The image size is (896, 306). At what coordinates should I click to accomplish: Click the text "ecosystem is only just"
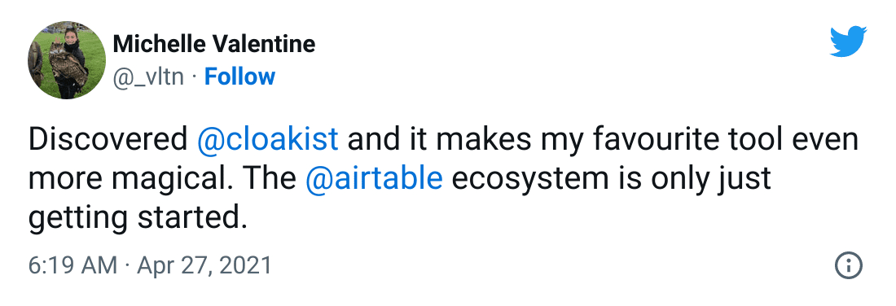612,179
